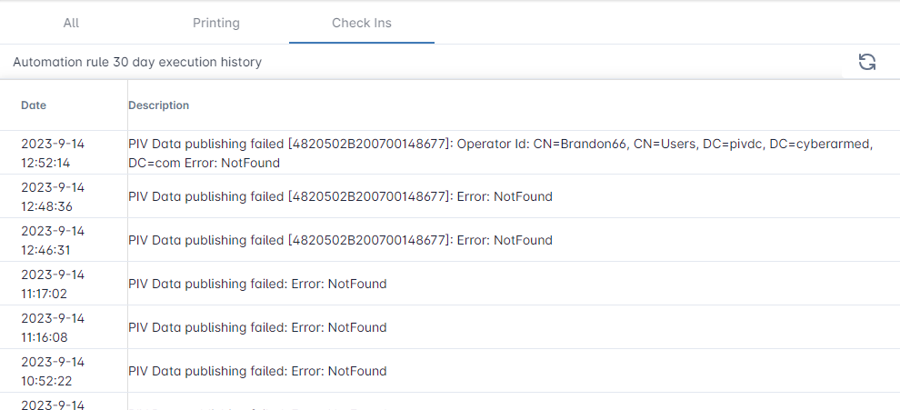Click the NotFound description at 11:16:08
The image size is (900, 410).
(257, 327)
